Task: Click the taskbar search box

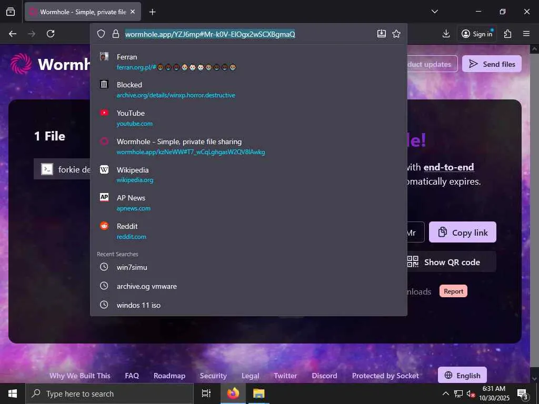Action: tap(109, 393)
